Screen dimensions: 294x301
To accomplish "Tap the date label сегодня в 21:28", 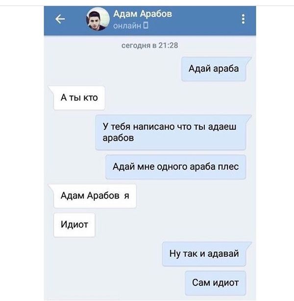I will click(x=150, y=46).
